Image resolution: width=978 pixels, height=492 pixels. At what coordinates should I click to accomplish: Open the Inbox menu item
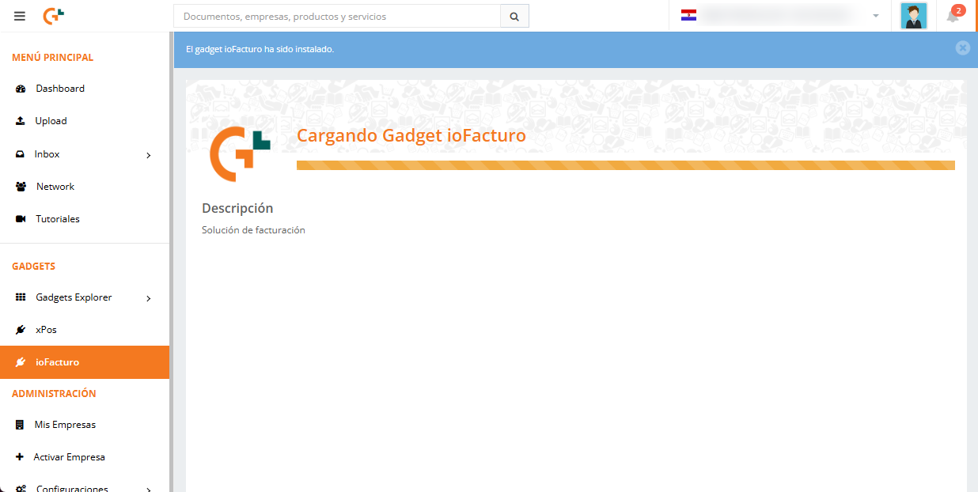pos(85,154)
